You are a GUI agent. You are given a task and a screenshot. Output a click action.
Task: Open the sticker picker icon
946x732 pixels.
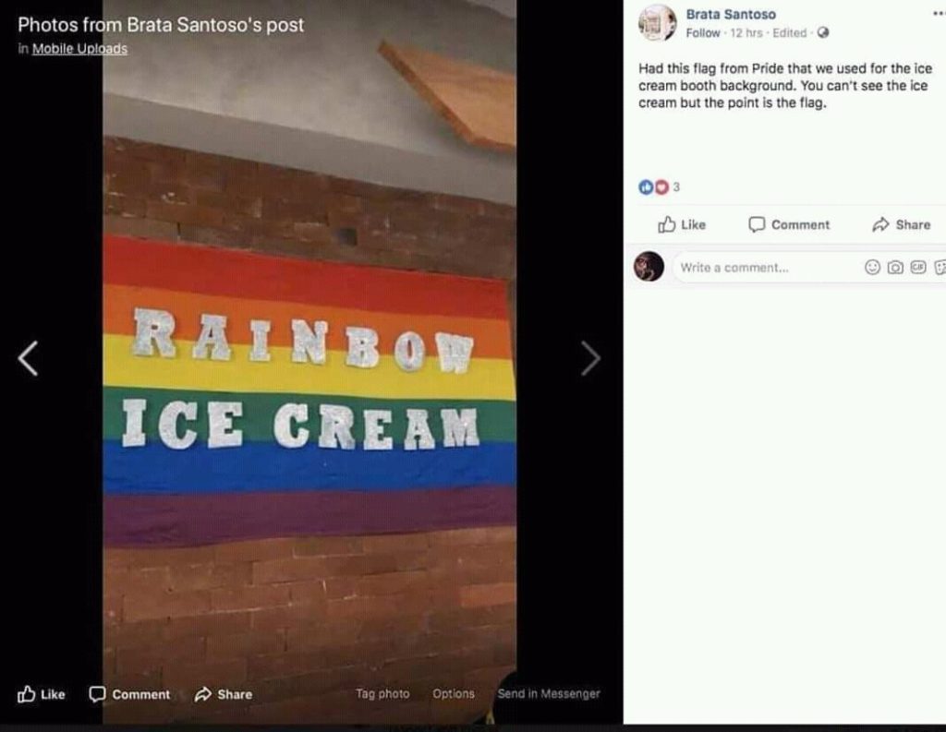(x=940, y=267)
